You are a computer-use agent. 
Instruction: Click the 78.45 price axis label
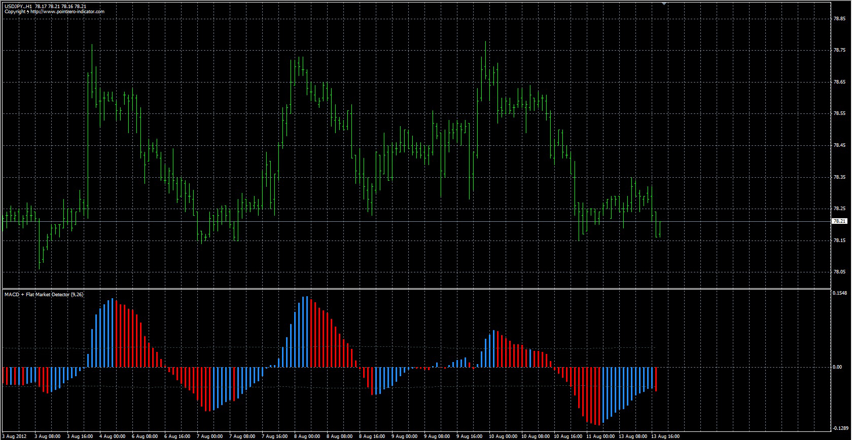pos(839,145)
